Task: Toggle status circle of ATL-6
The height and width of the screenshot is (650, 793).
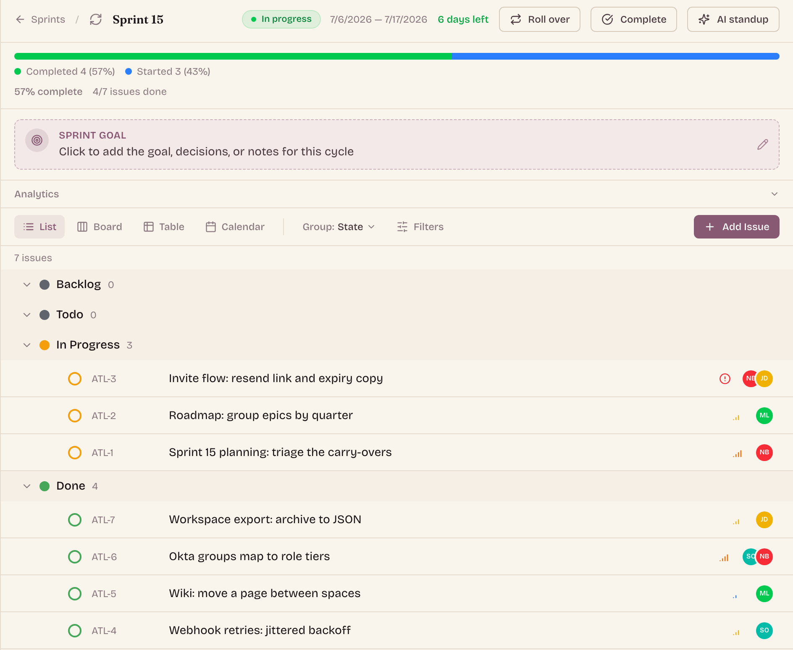Action: (x=75, y=557)
